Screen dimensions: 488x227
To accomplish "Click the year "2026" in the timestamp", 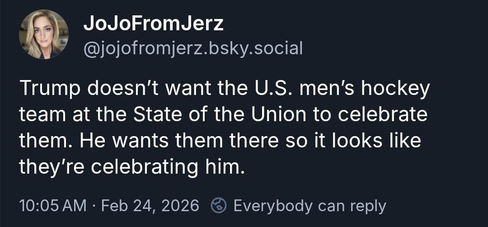I will [180, 206].
